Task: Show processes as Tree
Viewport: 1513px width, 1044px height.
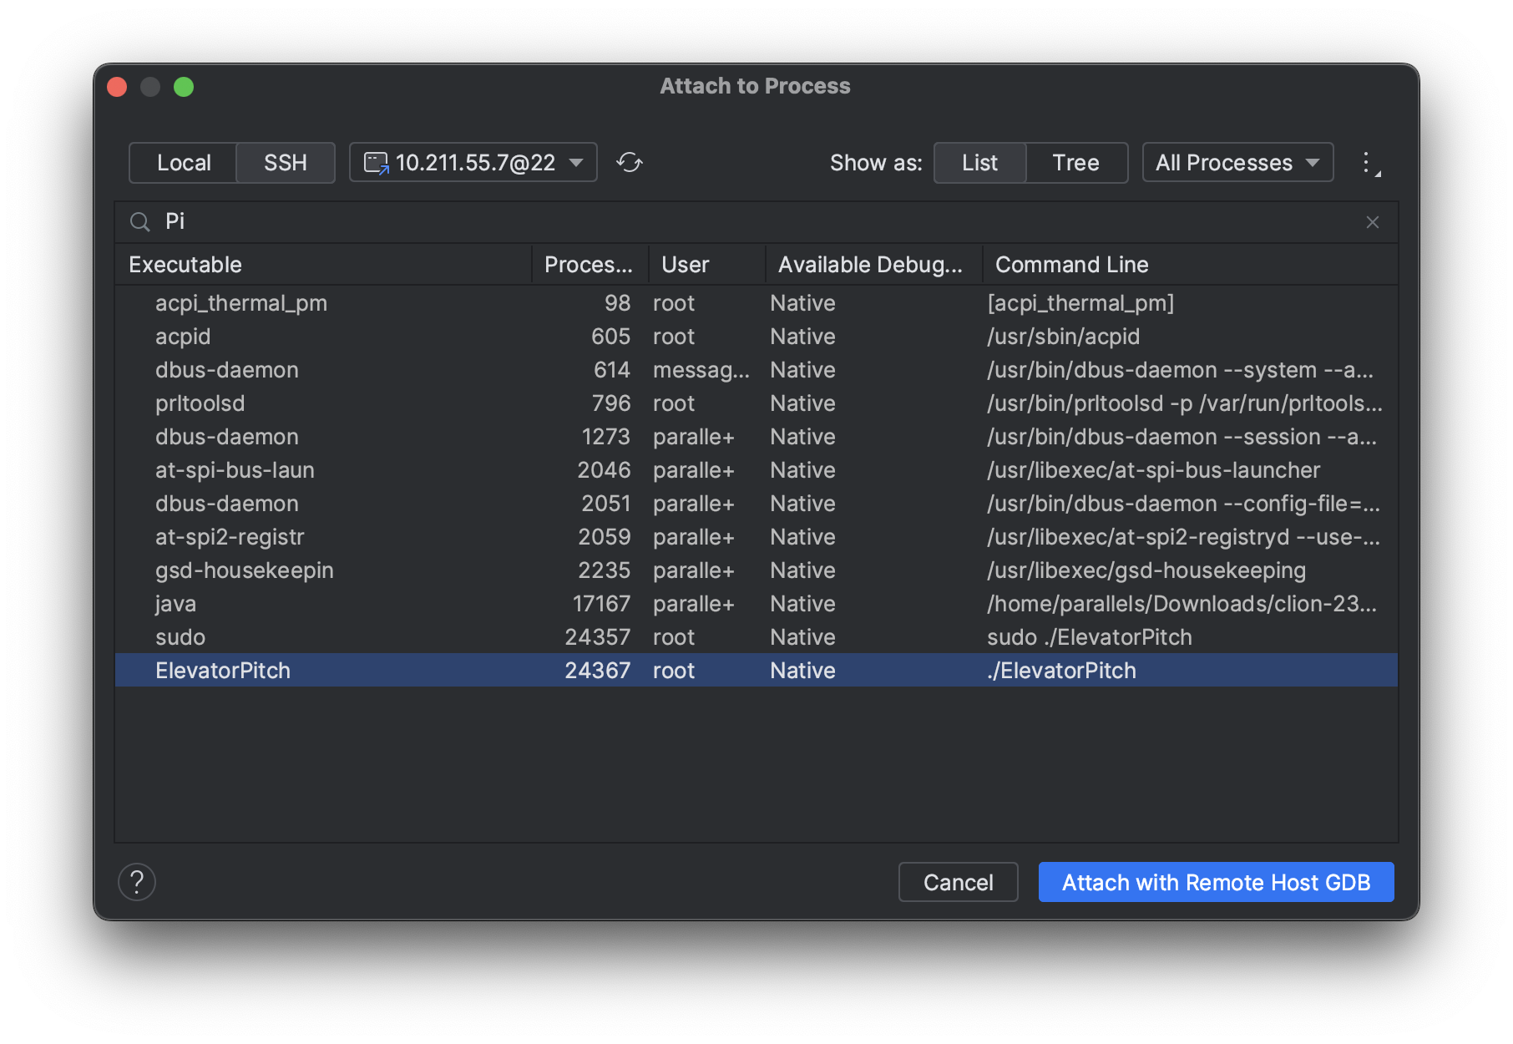Action: [x=1075, y=163]
